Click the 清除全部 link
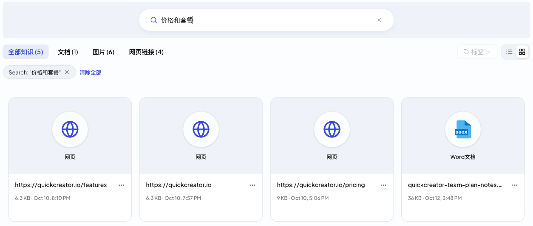This screenshot has width=533, height=226. pos(91,73)
